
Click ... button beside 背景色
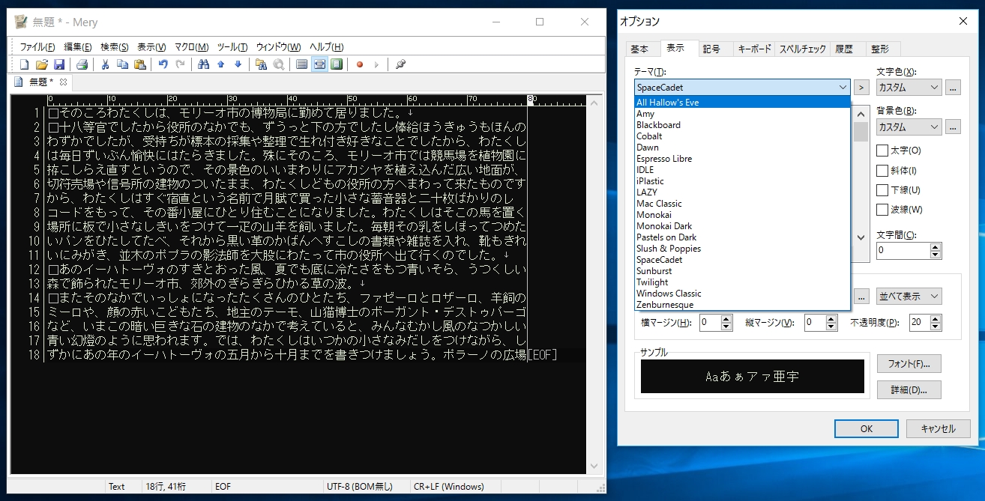click(x=953, y=127)
